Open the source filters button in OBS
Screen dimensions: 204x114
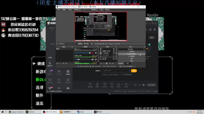click(86, 44)
